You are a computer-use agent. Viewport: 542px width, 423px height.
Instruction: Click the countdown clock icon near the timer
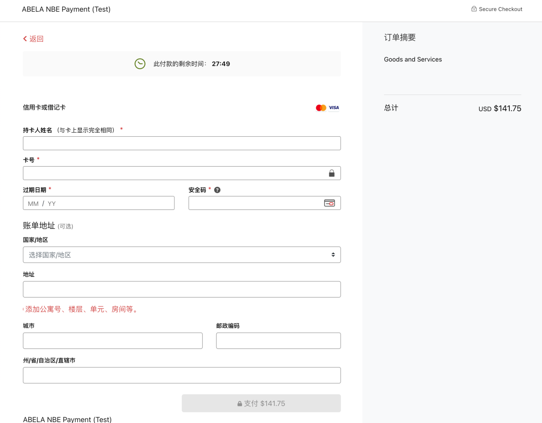pyautogui.click(x=140, y=64)
